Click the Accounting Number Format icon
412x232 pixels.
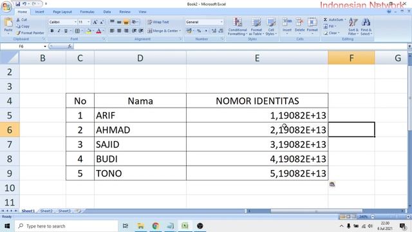pyautogui.click(x=189, y=31)
